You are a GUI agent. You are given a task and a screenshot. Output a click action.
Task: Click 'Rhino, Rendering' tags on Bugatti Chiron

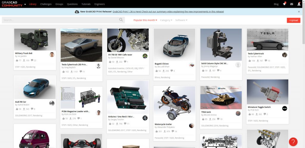click(x=162, y=77)
